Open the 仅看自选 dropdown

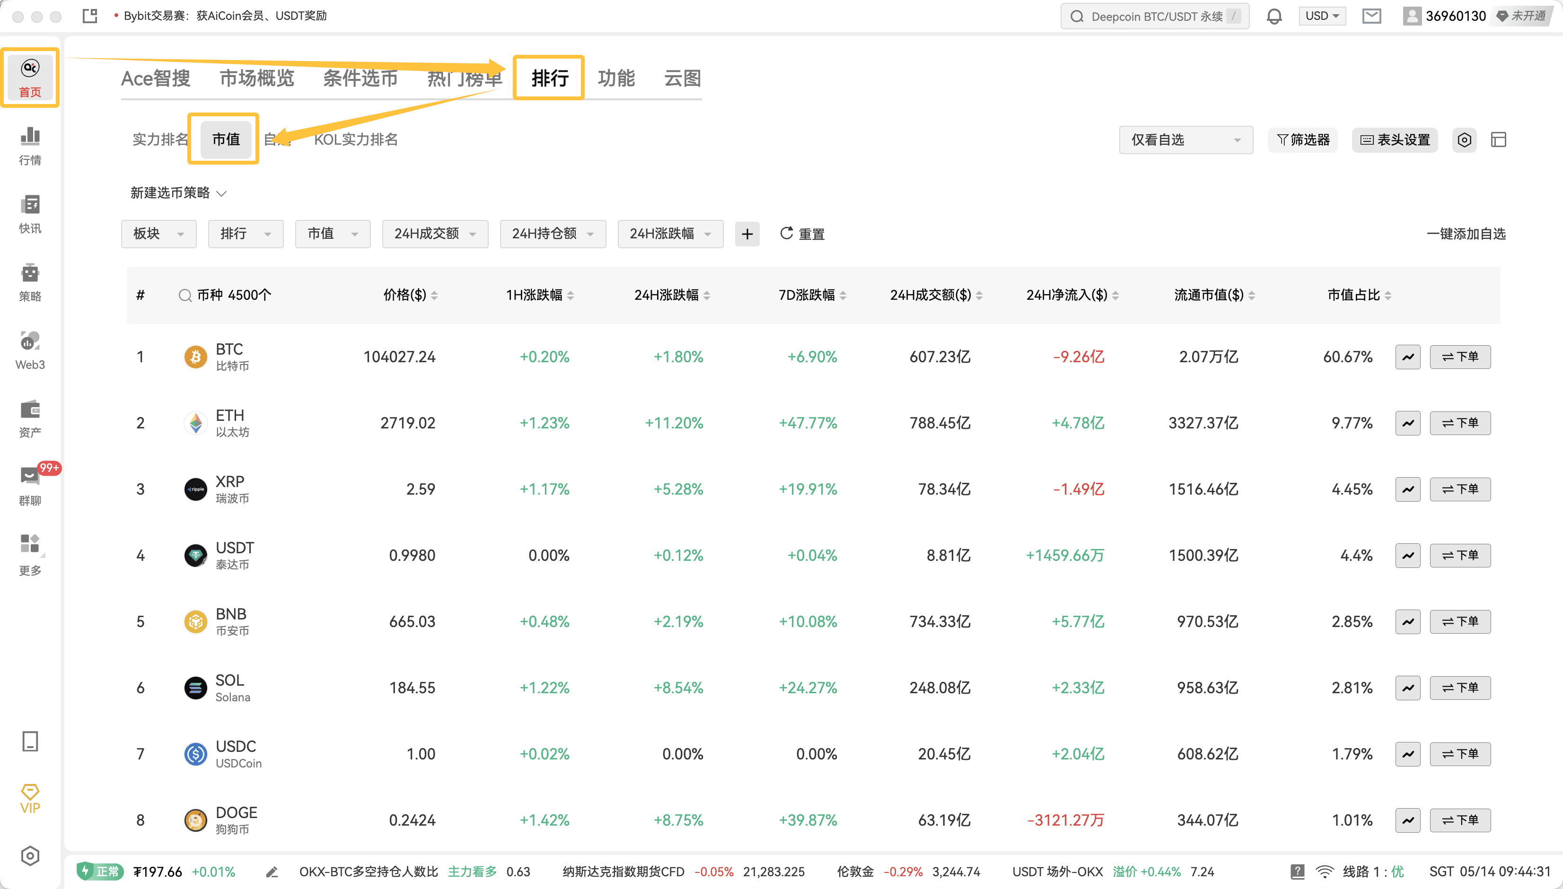click(1186, 140)
